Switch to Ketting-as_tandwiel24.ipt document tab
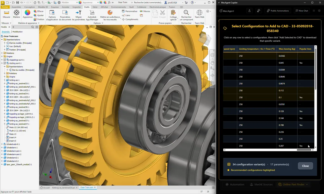 coord(64,188)
